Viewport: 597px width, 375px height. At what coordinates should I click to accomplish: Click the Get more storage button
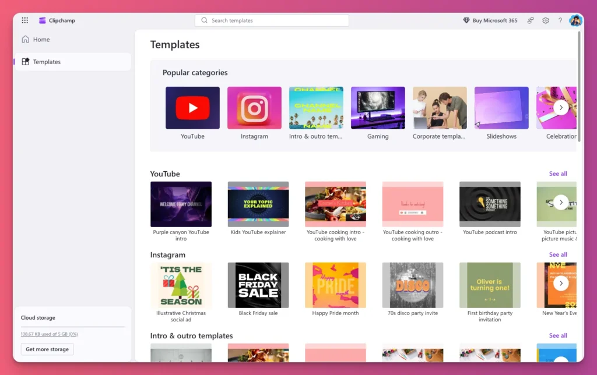[x=47, y=349]
